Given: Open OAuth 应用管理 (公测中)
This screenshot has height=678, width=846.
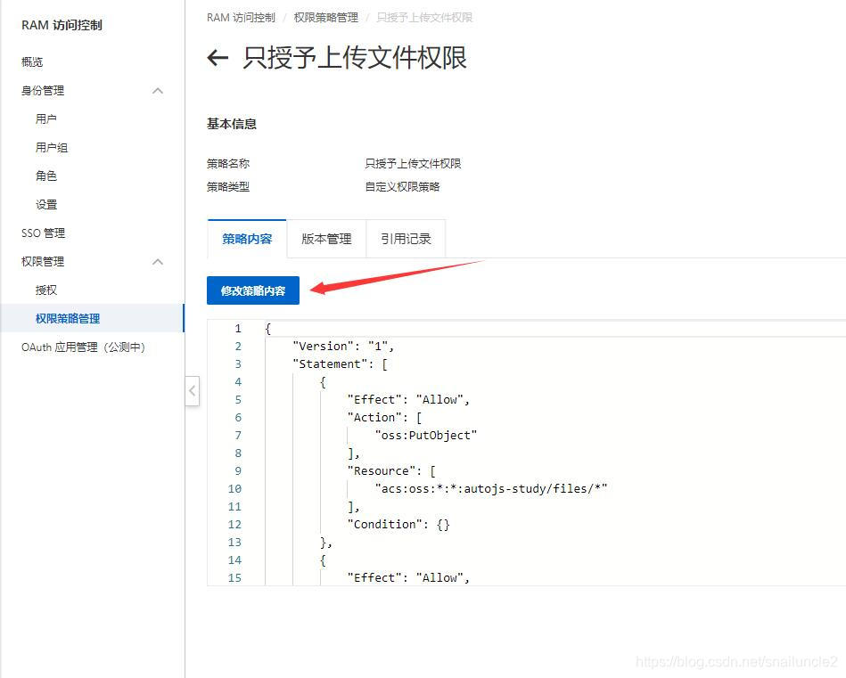Looking at the screenshot, I should pyautogui.click(x=83, y=347).
